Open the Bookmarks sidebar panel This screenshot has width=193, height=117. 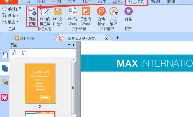5,55
